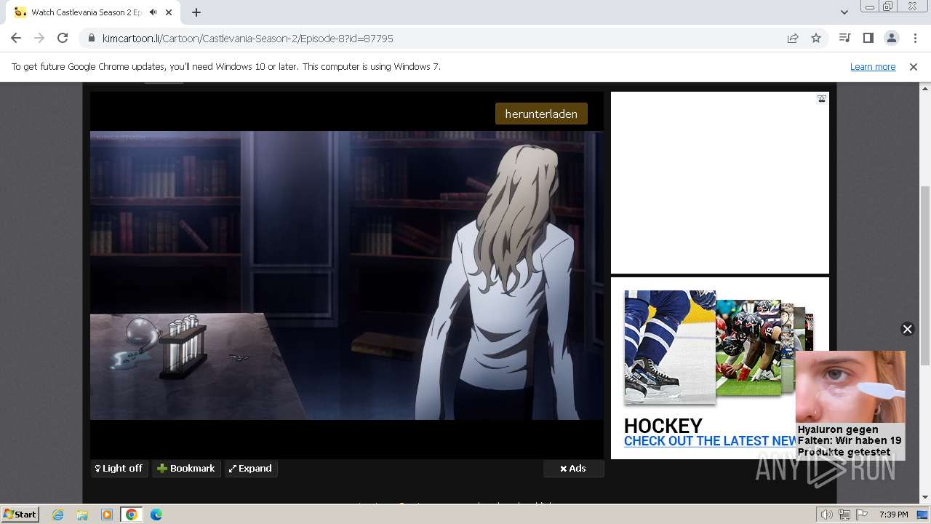
Task: Launch Internet Explorer from taskbar
Action: coord(57,515)
